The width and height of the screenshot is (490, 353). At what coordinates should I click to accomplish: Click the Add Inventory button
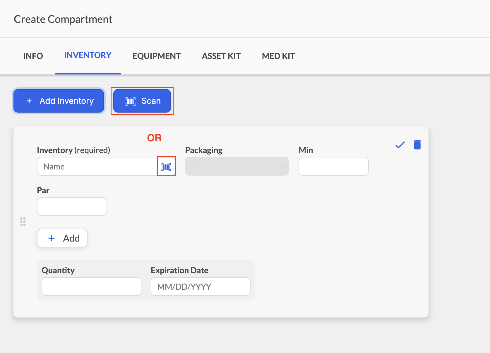[x=59, y=101]
